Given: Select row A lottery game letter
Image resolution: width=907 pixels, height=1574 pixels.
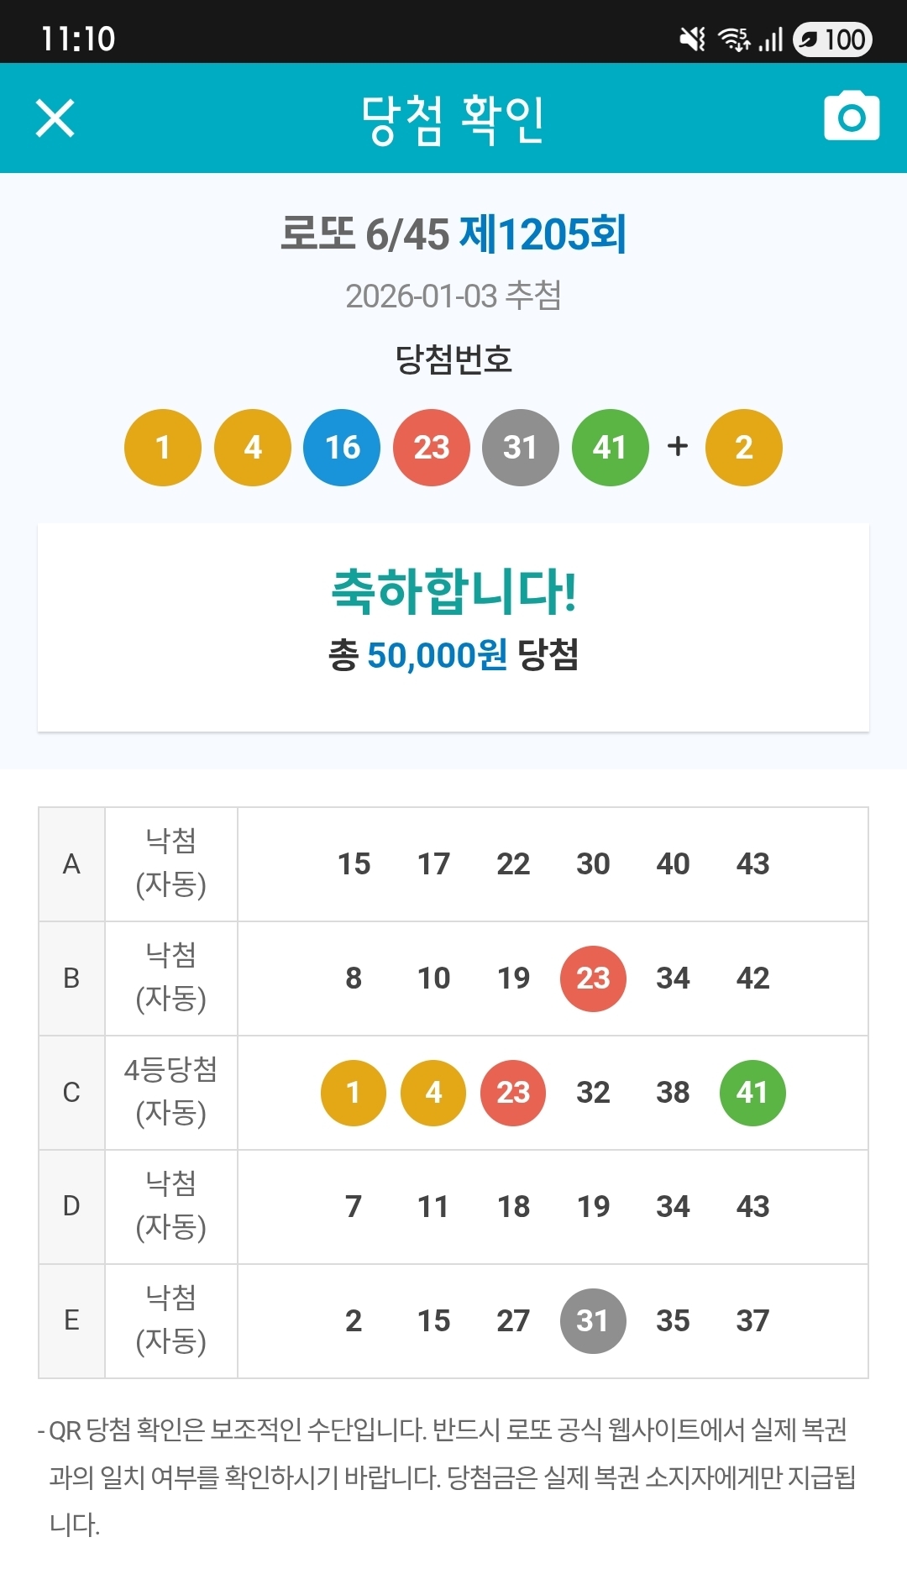Looking at the screenshot, I should coord(71,864).
